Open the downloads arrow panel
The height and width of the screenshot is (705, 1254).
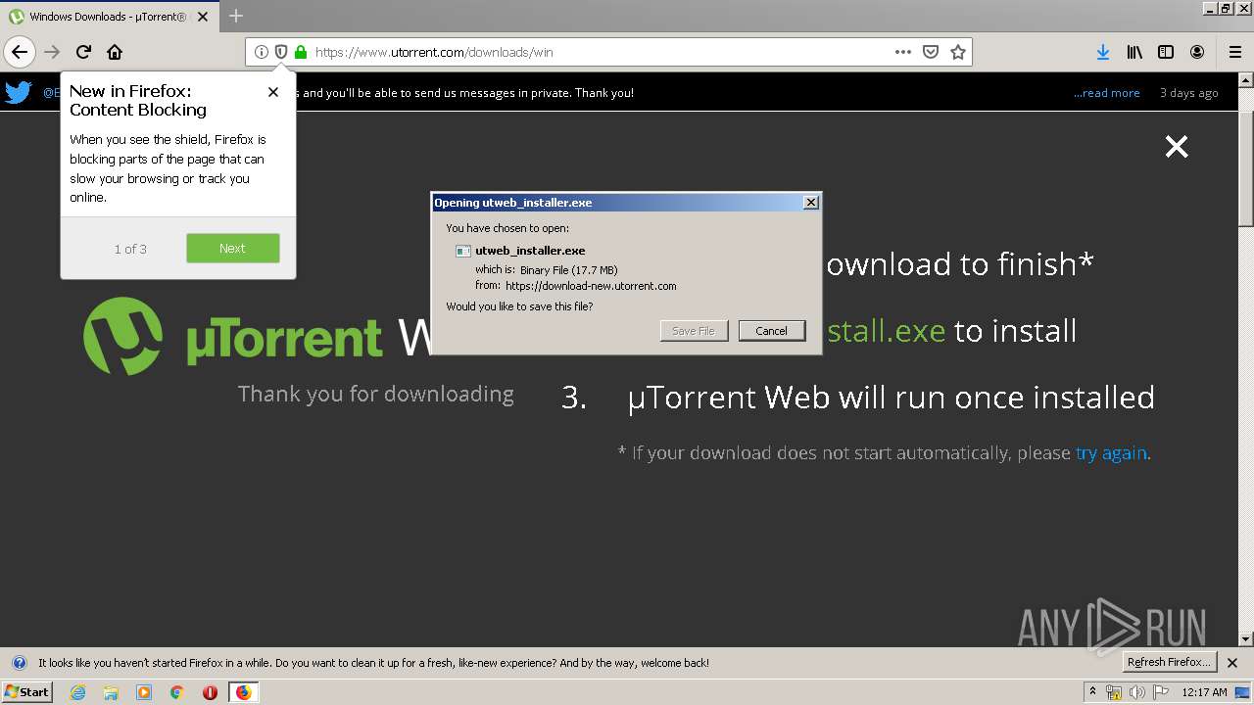pyautogui.click(x=1103, y=52)
